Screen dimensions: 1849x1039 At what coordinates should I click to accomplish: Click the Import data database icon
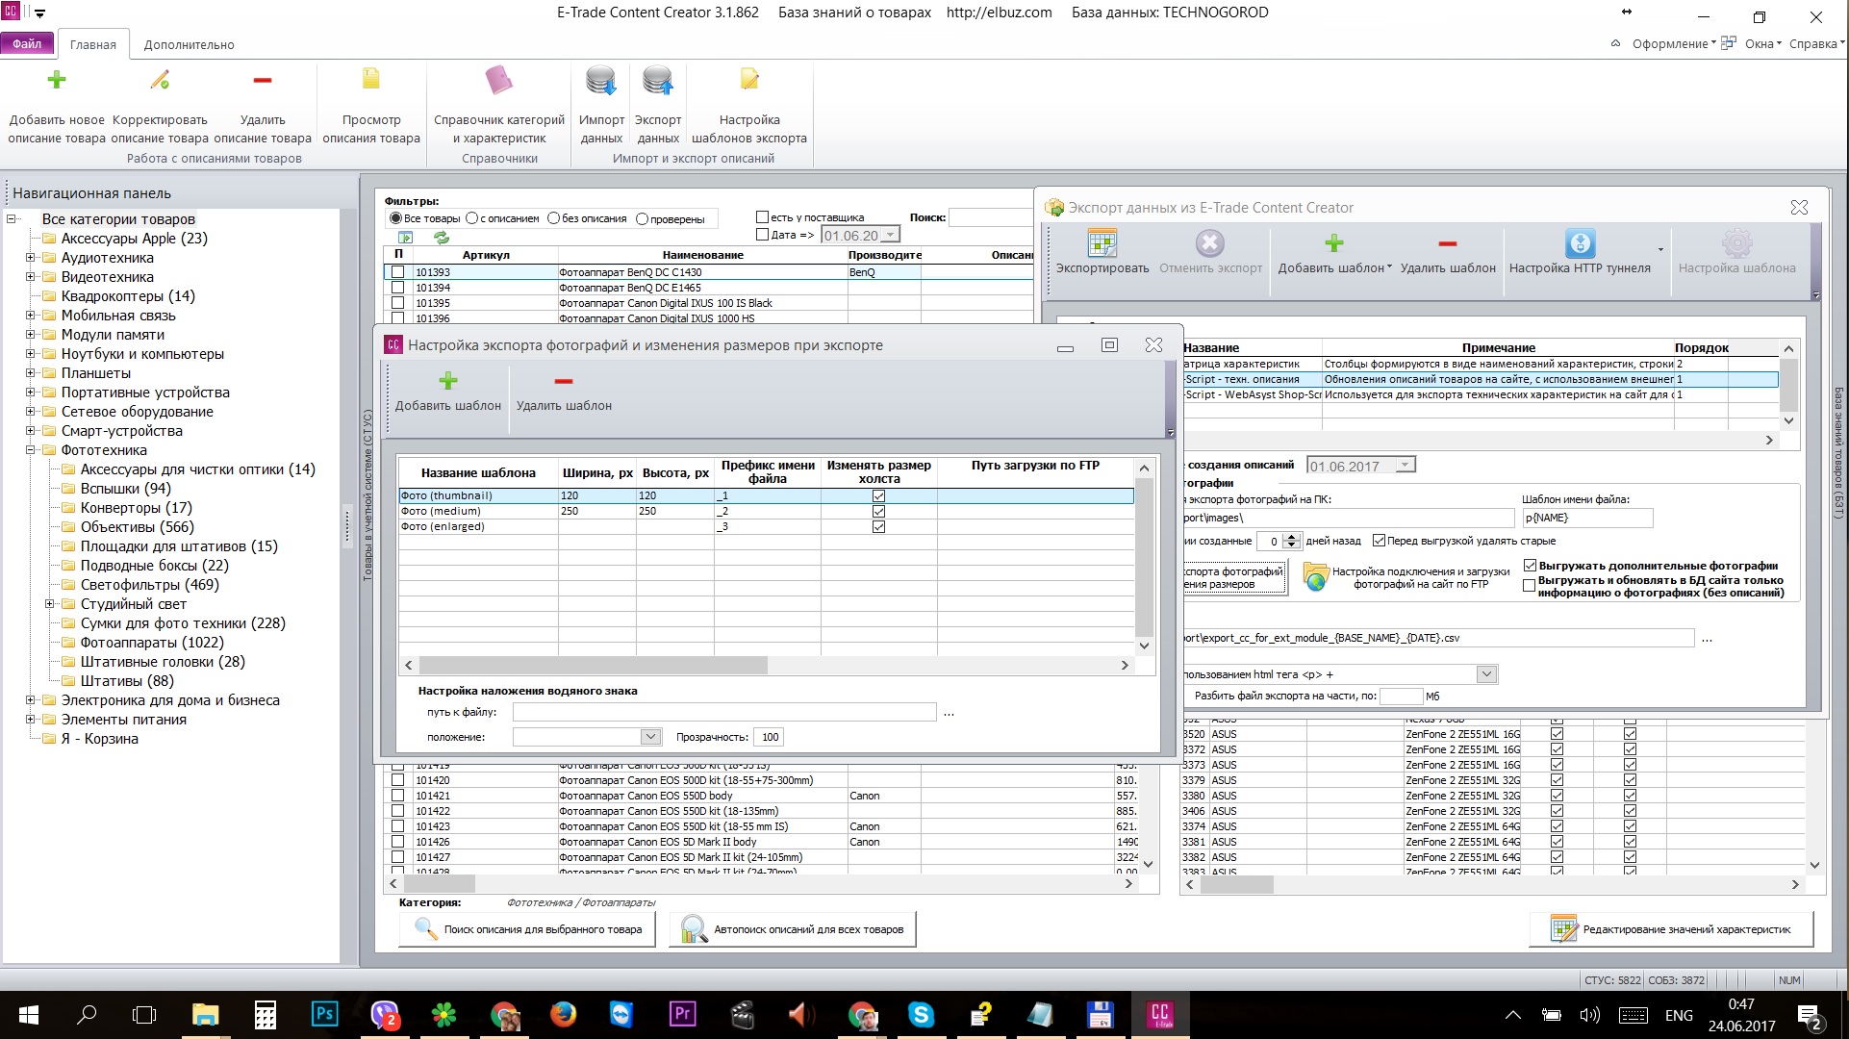click(601, 81)
